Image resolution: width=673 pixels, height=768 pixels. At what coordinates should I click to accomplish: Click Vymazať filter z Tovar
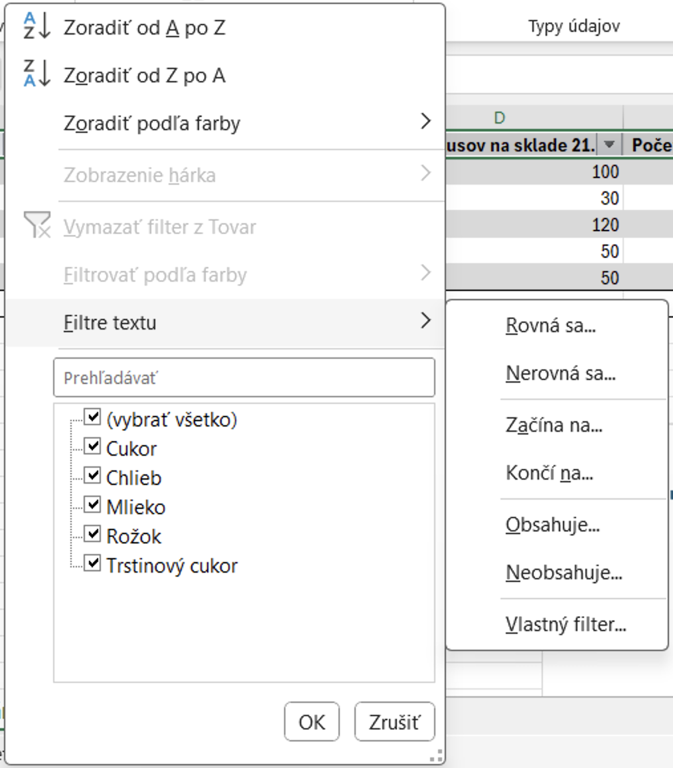point(225,227)
